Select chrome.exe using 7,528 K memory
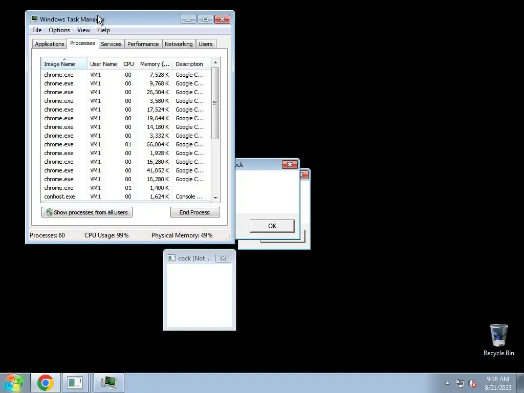This screenshot has height=393, width=524. tap(126, 75)
